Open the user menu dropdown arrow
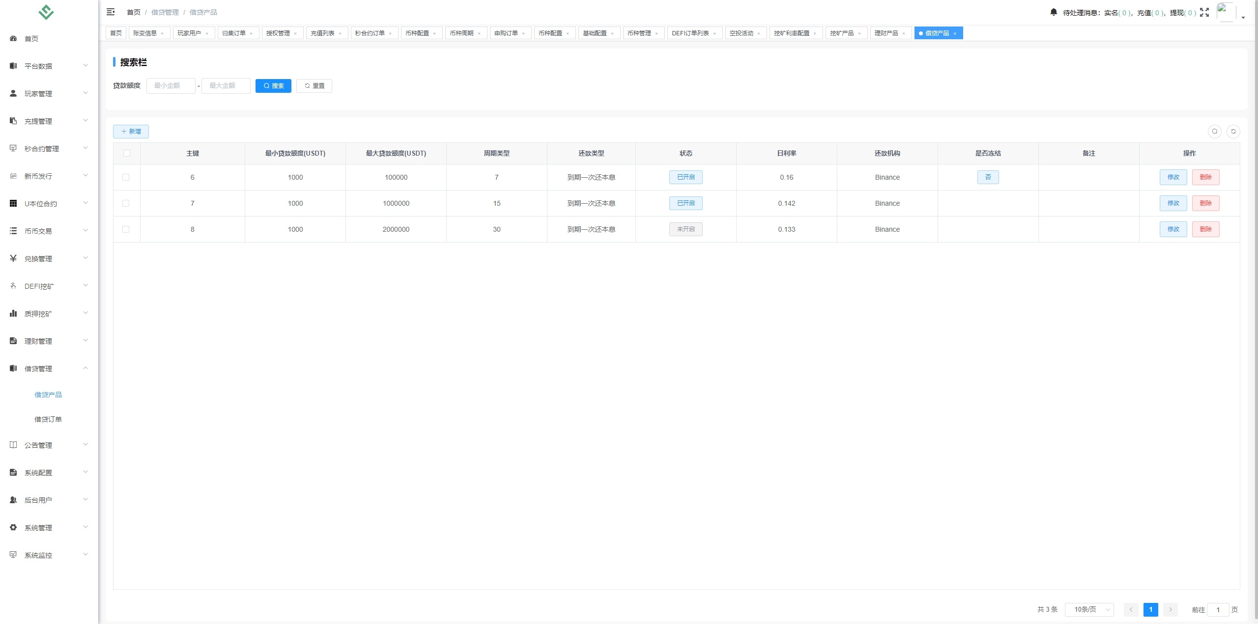This screenshot has width=1258, height=624. (x=1243, y=17)
